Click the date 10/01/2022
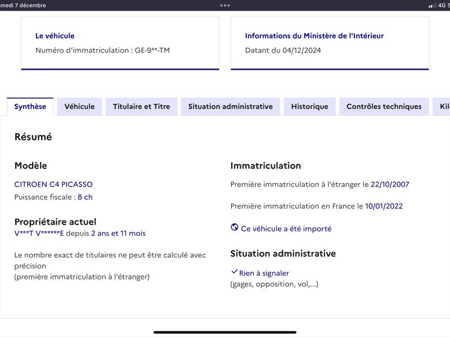 click(x=384, y=206)
